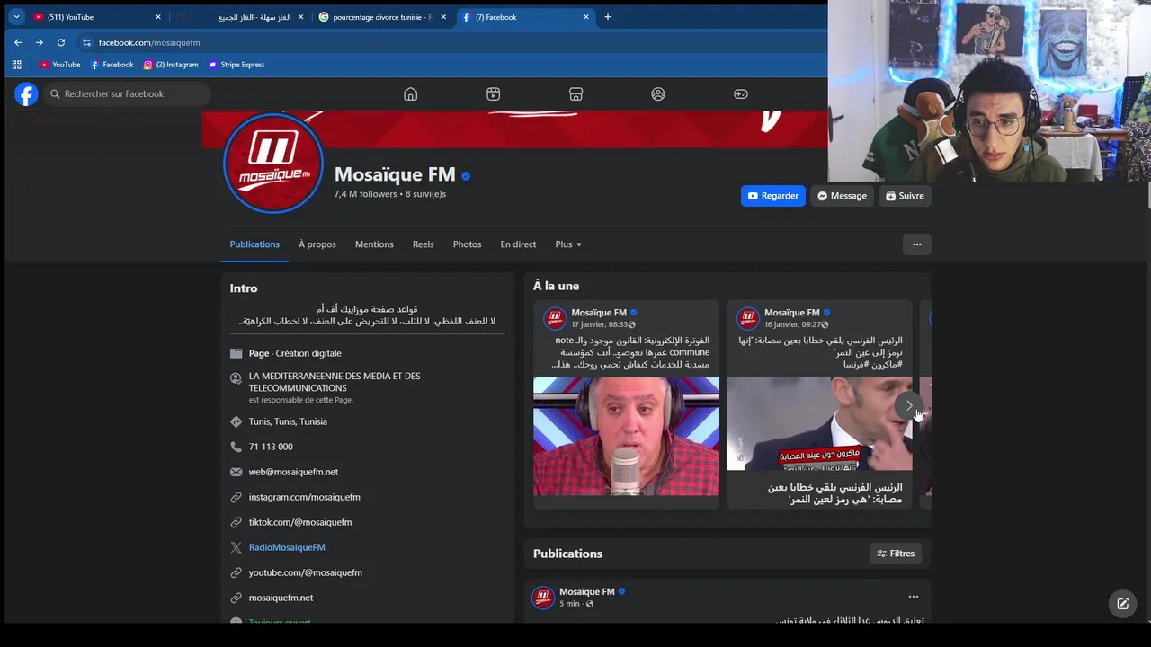The height and width of the screenshot is (647, 1151).
Task: Open the RadioMosaiqueFM X link
Action: (287, 547)
